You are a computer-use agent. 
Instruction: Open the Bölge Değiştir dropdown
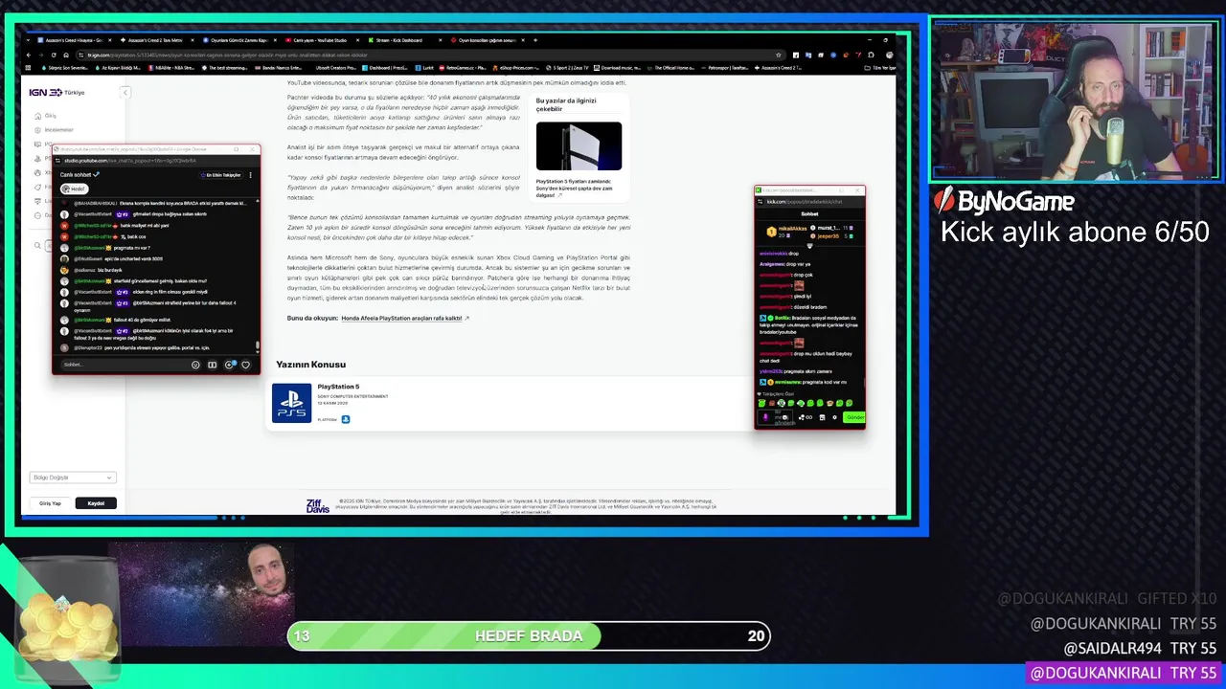(x=73, y=478)
